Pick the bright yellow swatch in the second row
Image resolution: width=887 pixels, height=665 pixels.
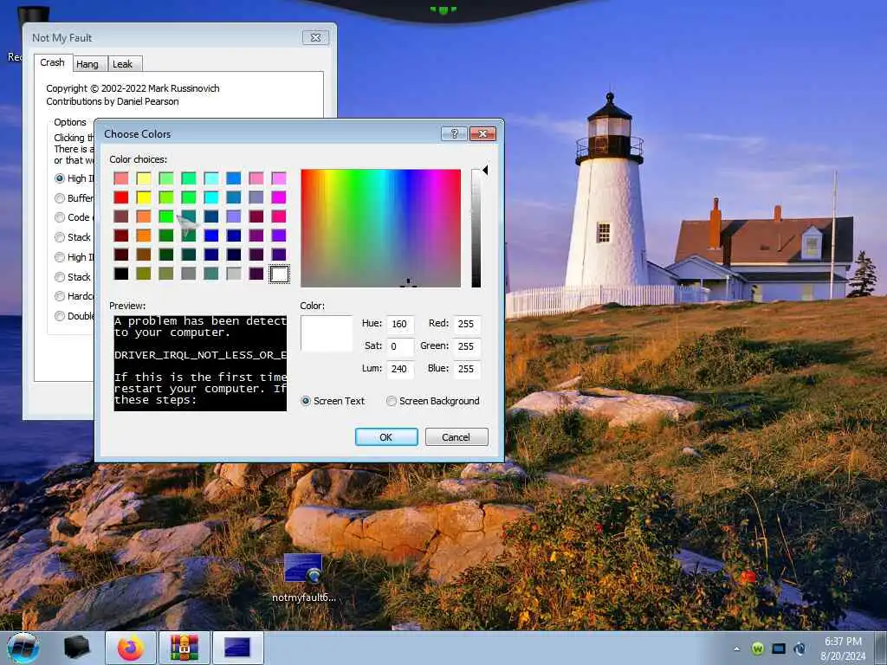(x=144, y=197)
